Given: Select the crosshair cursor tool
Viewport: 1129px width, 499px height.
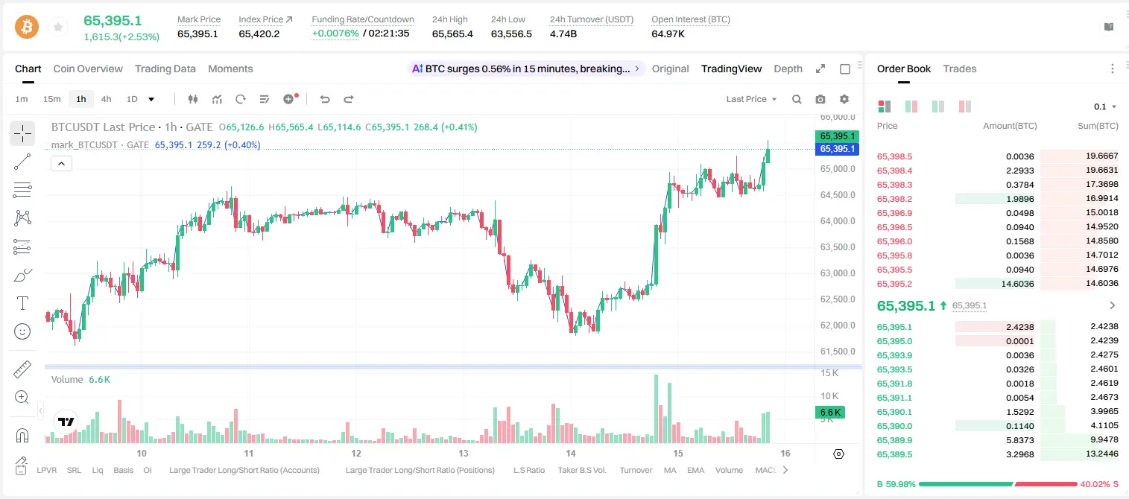Looking at the screenshot, I should [x=22, y=134].
